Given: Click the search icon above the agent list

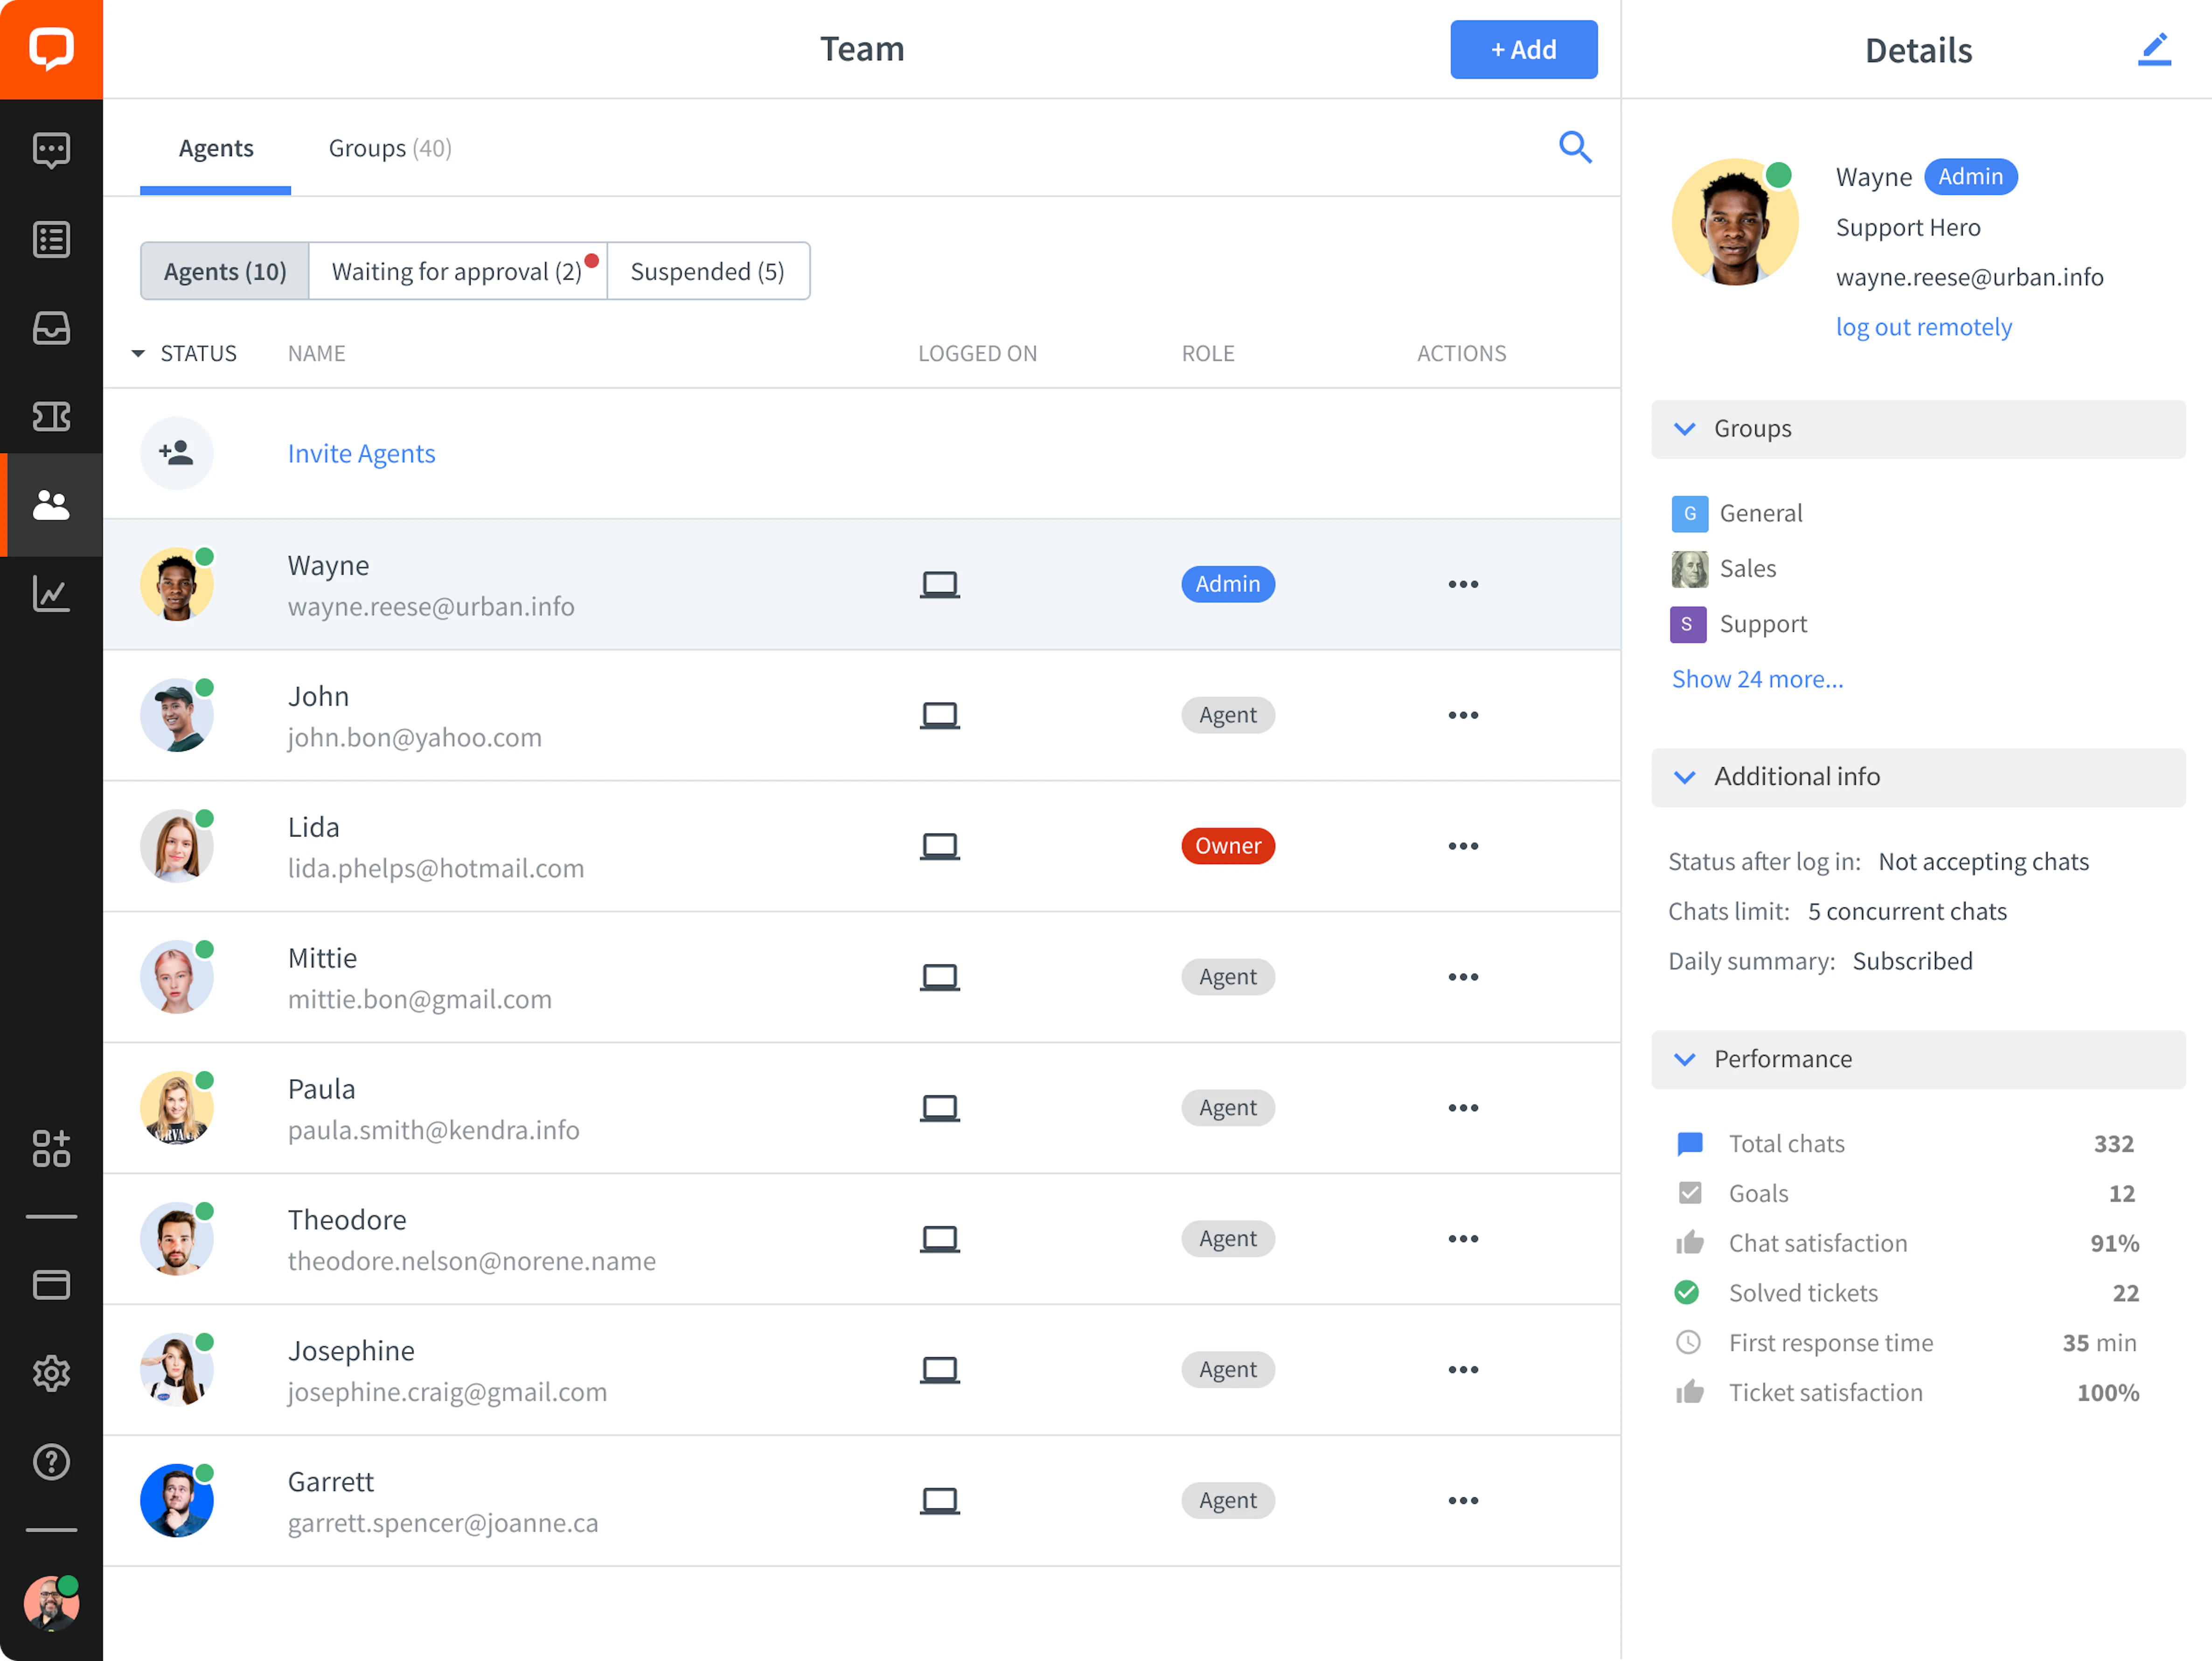Looking at the screenshot, I should click(1575, 147).
